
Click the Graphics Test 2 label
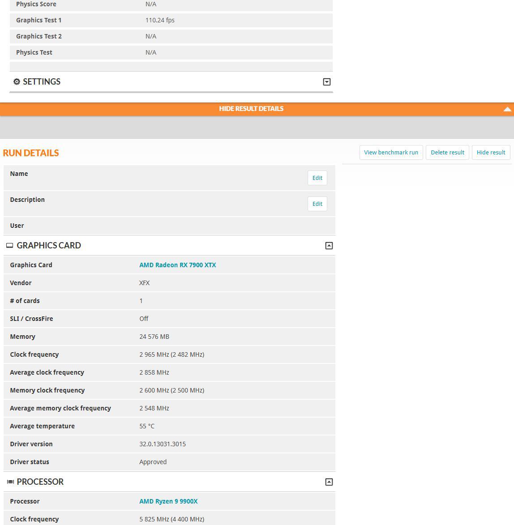39,36
